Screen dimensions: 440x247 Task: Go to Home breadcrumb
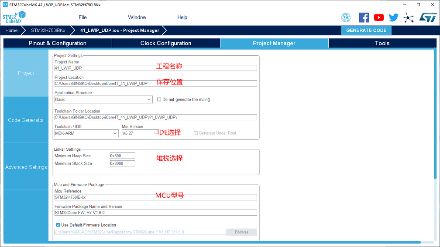11,30
